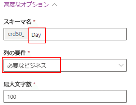Click the 必要なビジネス text in dropdown
Image resolution: width=136 pixels, height=105 pixels.
click(x=27, y=66)
